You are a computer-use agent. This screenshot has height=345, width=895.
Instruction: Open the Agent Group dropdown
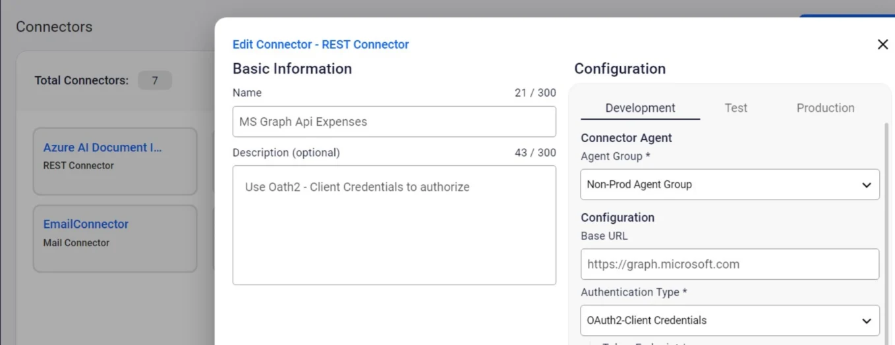[x=730, y=184]
